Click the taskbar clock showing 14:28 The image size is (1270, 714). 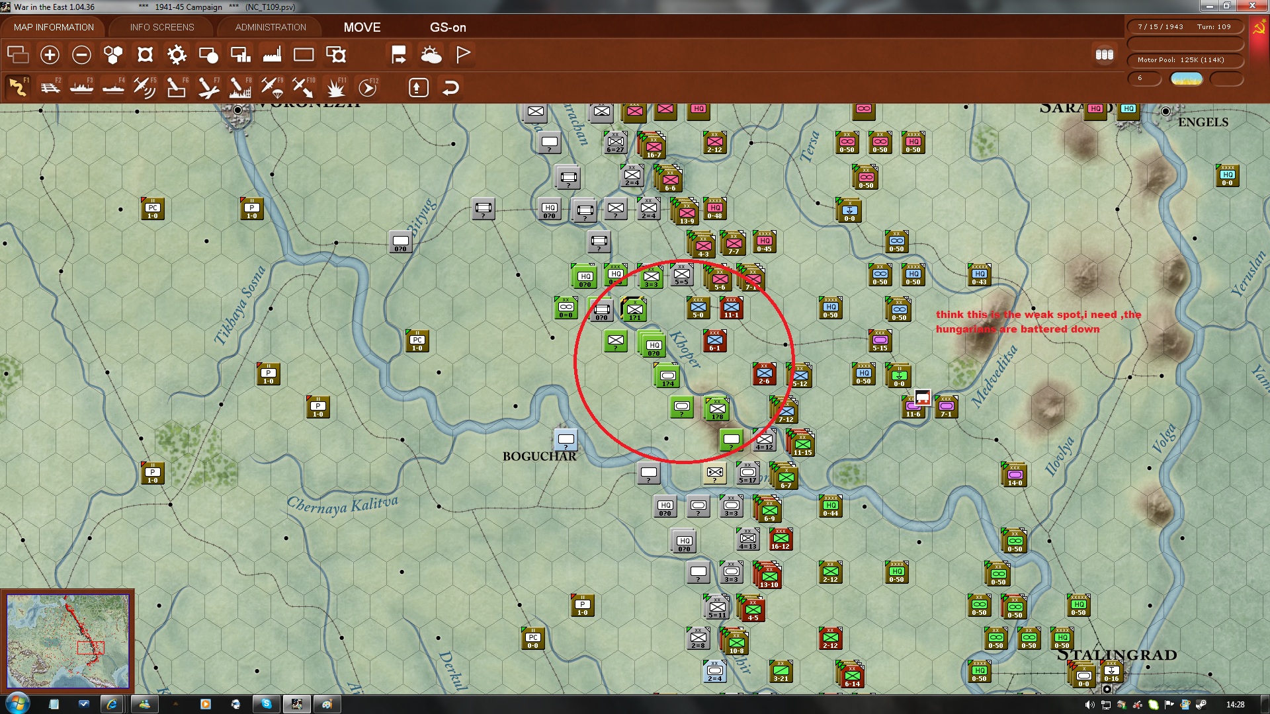point(1235,705)
